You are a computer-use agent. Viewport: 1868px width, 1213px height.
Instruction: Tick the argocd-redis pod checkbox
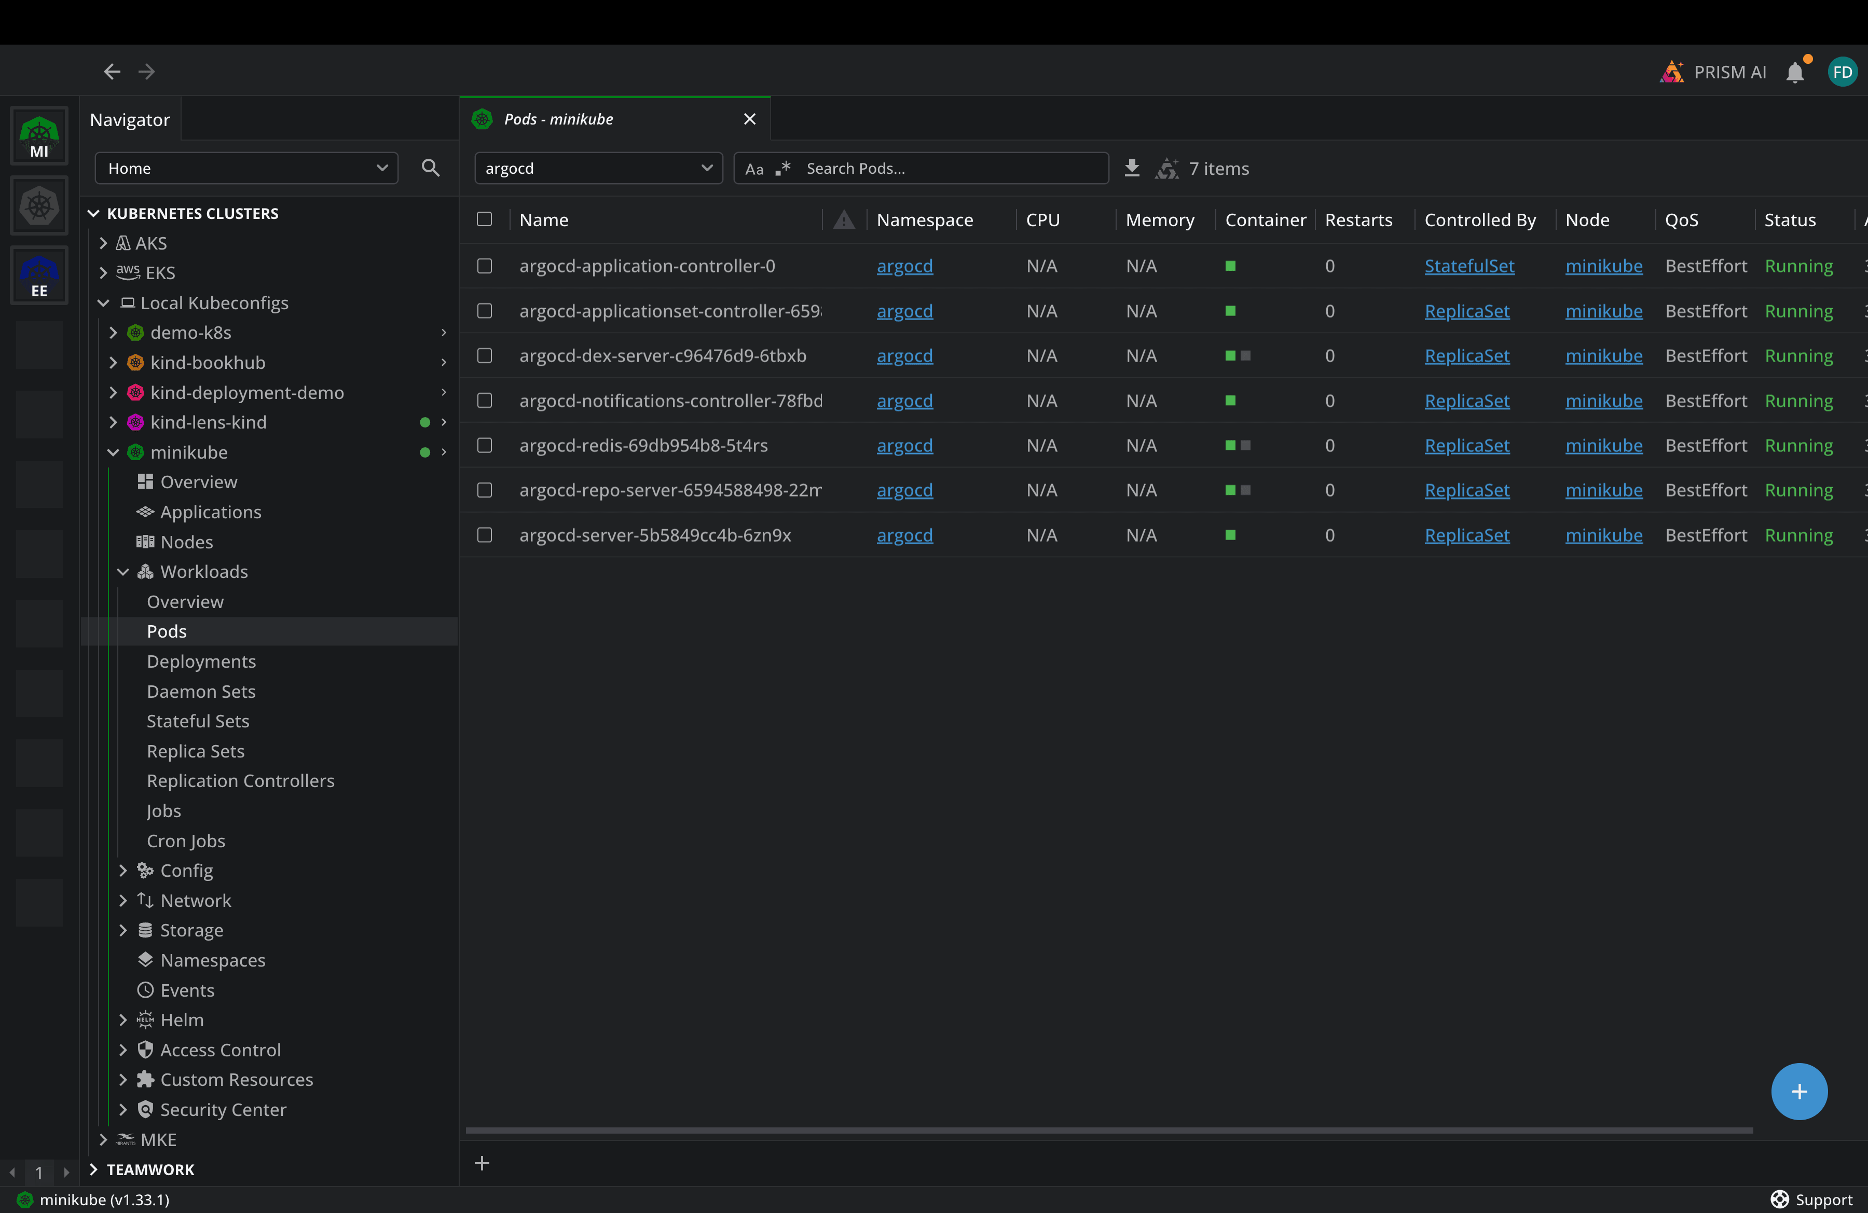tap(484, 445)
